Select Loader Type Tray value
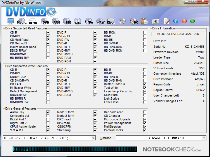The height and width of the screenshot is (157, 210). click(x=201, y=57)
